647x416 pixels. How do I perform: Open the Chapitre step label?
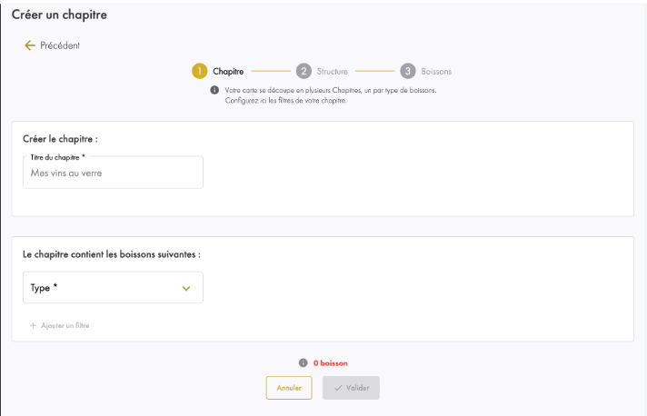pos(228,72)
